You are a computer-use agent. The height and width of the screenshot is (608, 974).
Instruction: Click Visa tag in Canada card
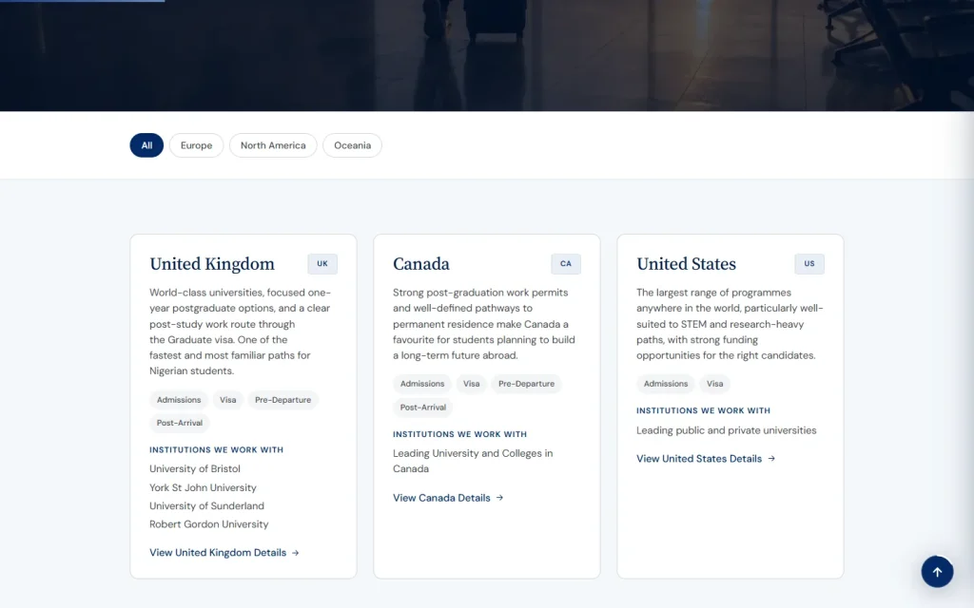coord(472,384)
